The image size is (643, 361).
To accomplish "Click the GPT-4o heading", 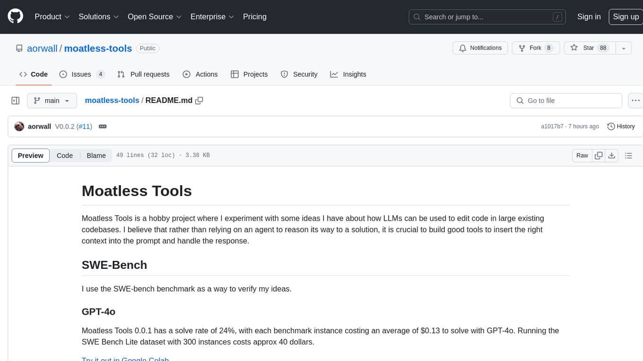I will (98, 312).
